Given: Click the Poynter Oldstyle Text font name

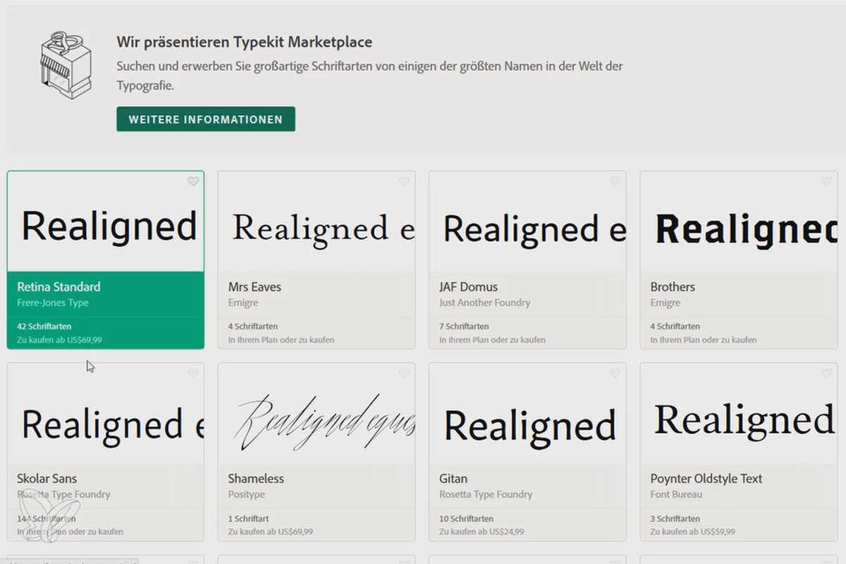Looking at the screenshot, I should [x=706, y=479].
